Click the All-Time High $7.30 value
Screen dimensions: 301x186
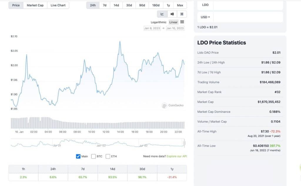tap(265, 132)
